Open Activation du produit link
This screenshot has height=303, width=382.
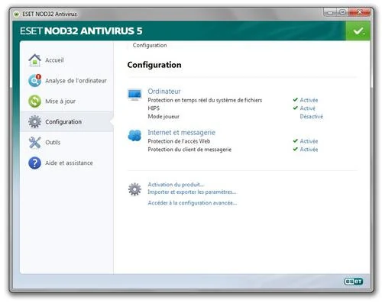tap(176, 185)
